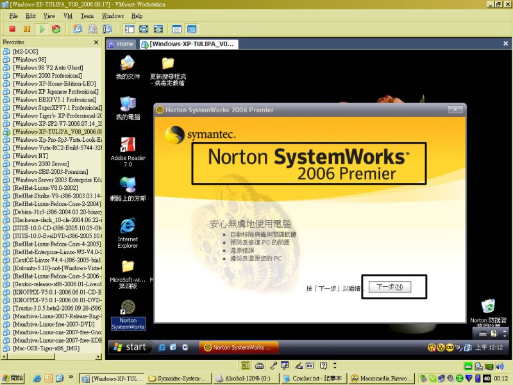Show the console view toolbar icon

point(192,29)
